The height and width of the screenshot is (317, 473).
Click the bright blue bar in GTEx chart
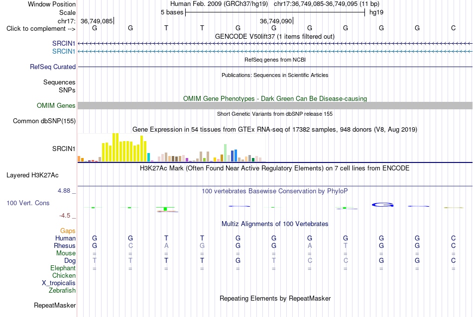click(236, 156)
